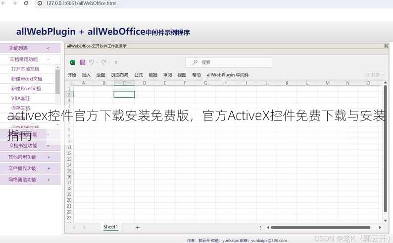Select row 1 header

pyautogui.click(x=69, y=89)
